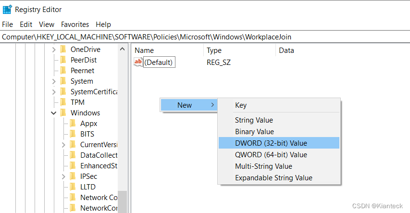Select DWORD (32-bit) Value

pyautogui.click(x=279, y=143)
